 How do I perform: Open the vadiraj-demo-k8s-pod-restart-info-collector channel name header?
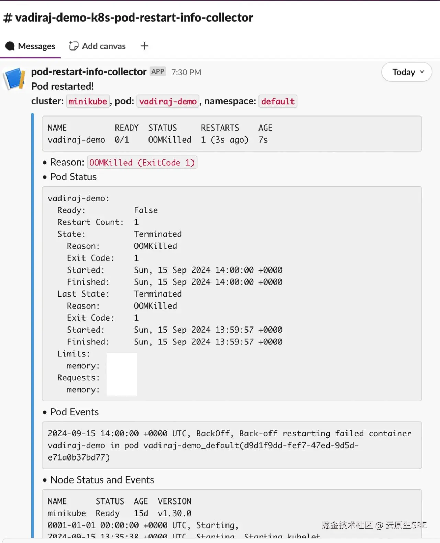pyautogui.click(x=134, y=18)
